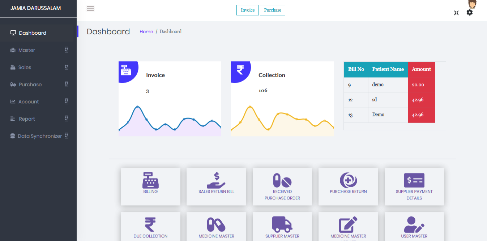The image size is (487, 241).
Task: Open the User Master tile
Action: (414, 227)
